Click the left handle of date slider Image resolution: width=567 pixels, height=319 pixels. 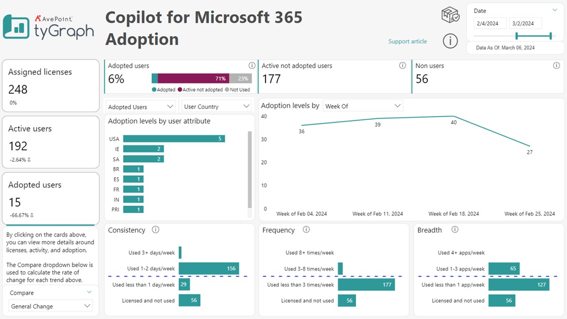coord(517,36)
